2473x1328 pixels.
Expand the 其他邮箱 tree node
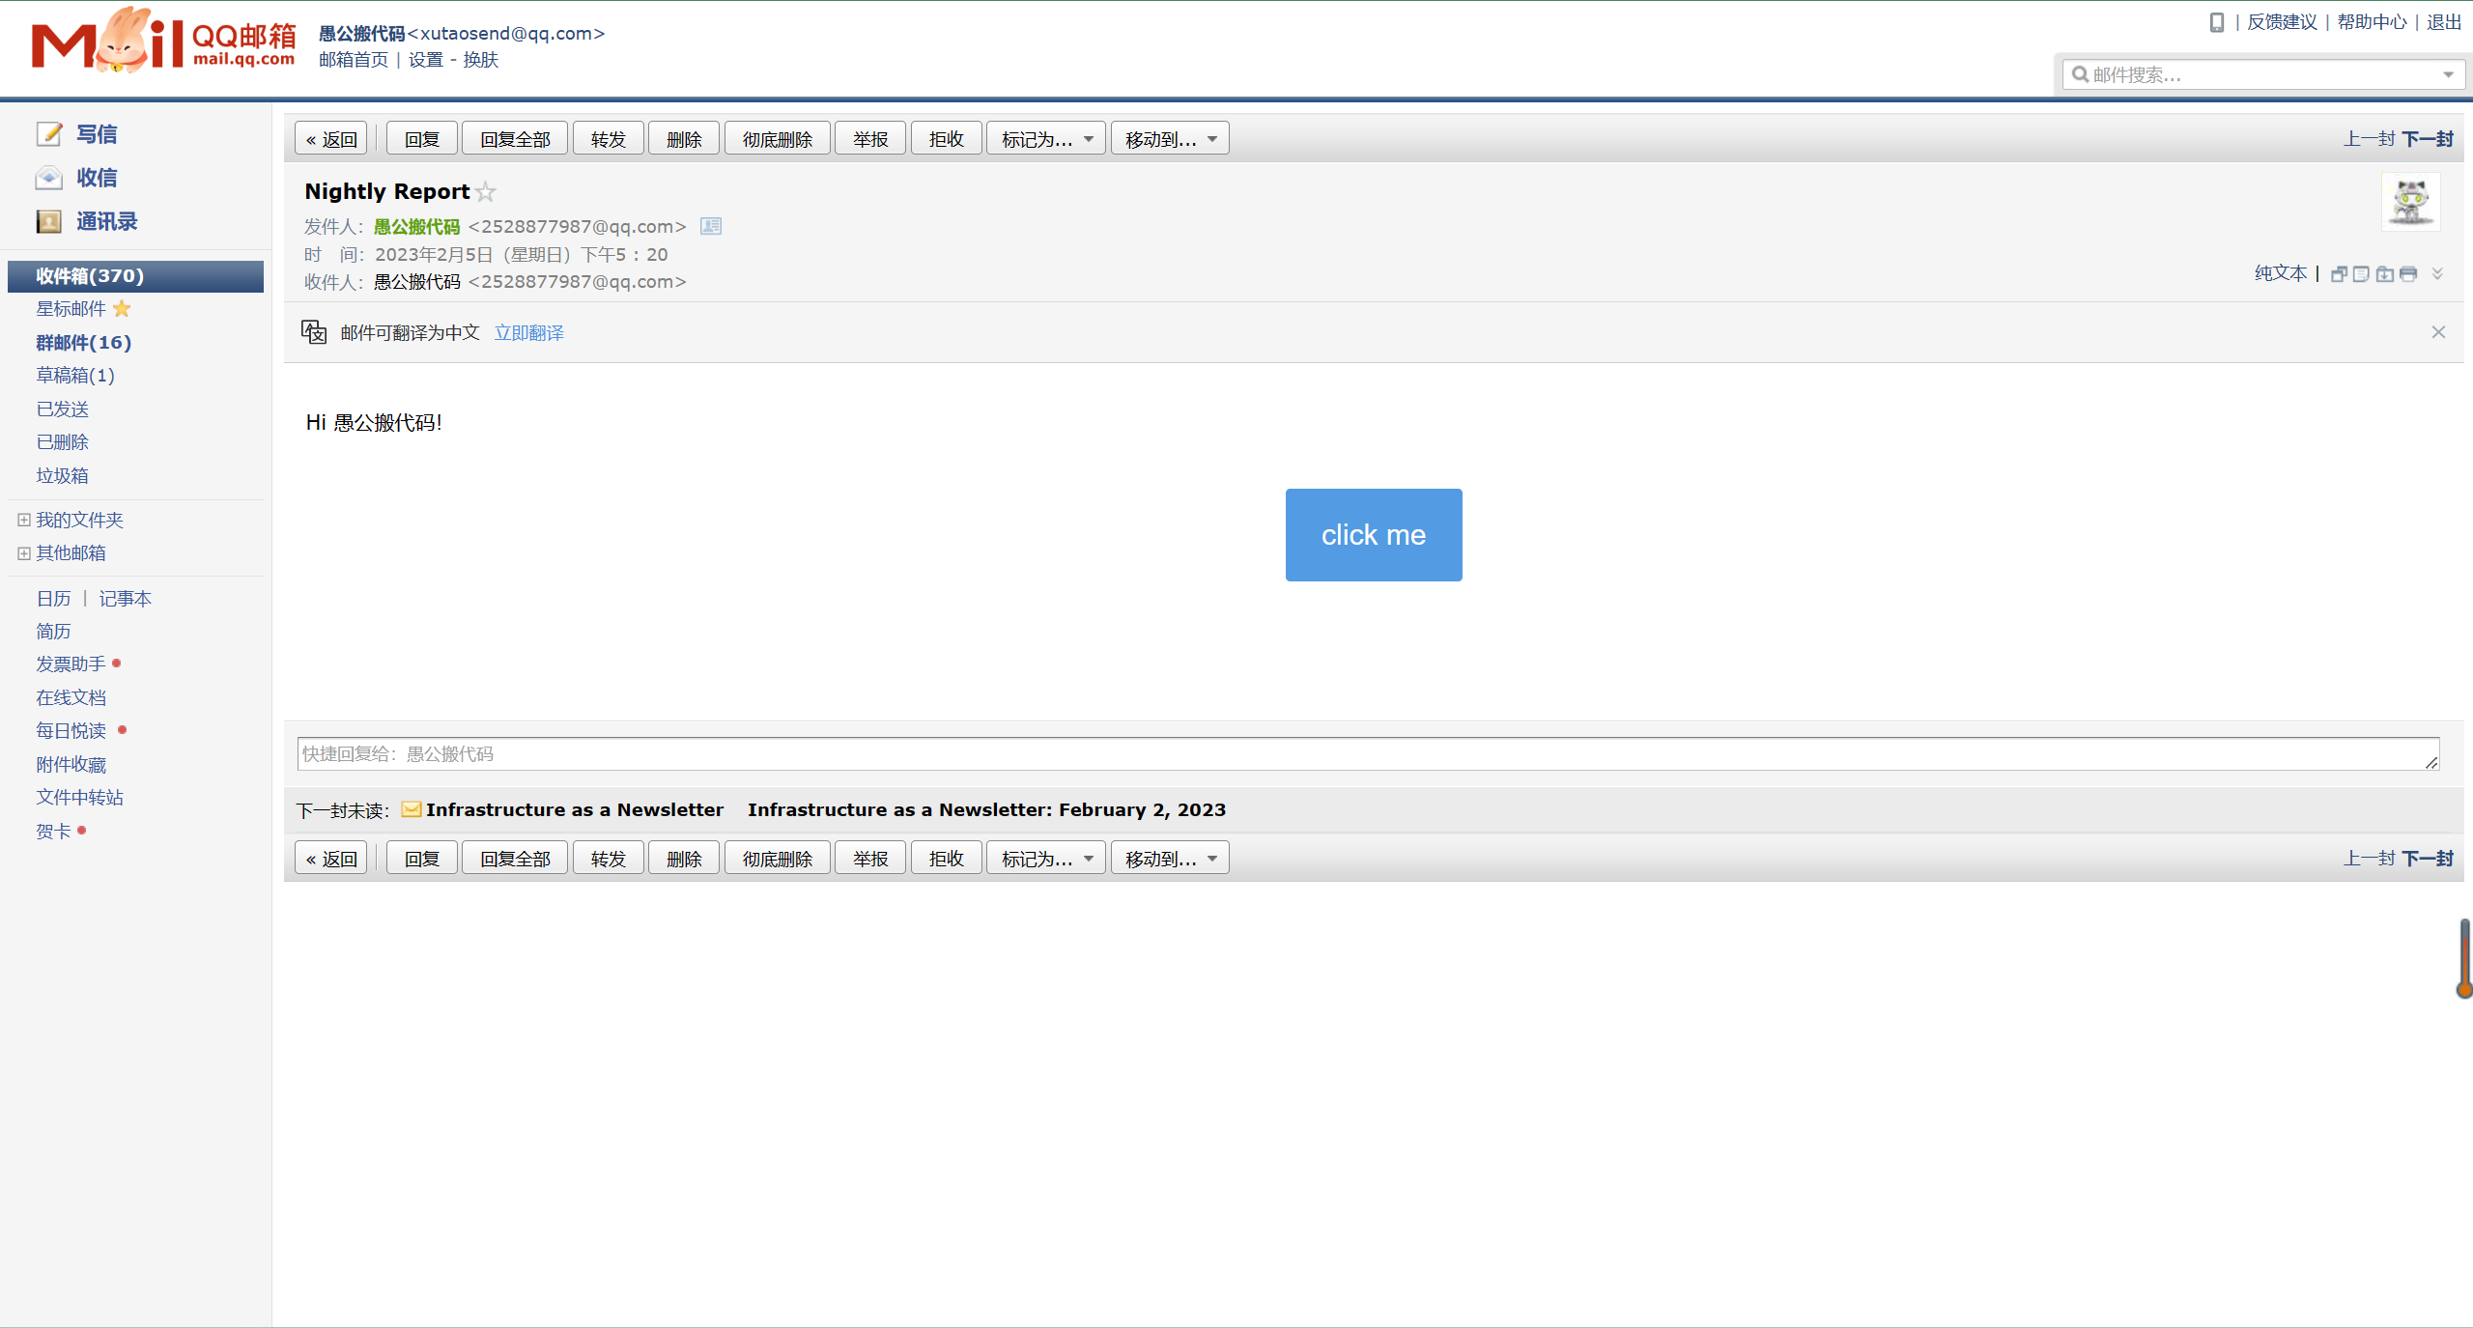tap(24, 553)
